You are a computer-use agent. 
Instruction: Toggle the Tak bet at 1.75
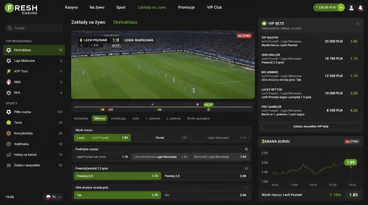[x=117, y=195]
